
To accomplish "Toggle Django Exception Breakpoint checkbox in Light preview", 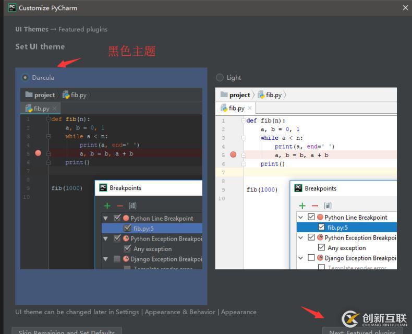I will (x=311, y=257).
